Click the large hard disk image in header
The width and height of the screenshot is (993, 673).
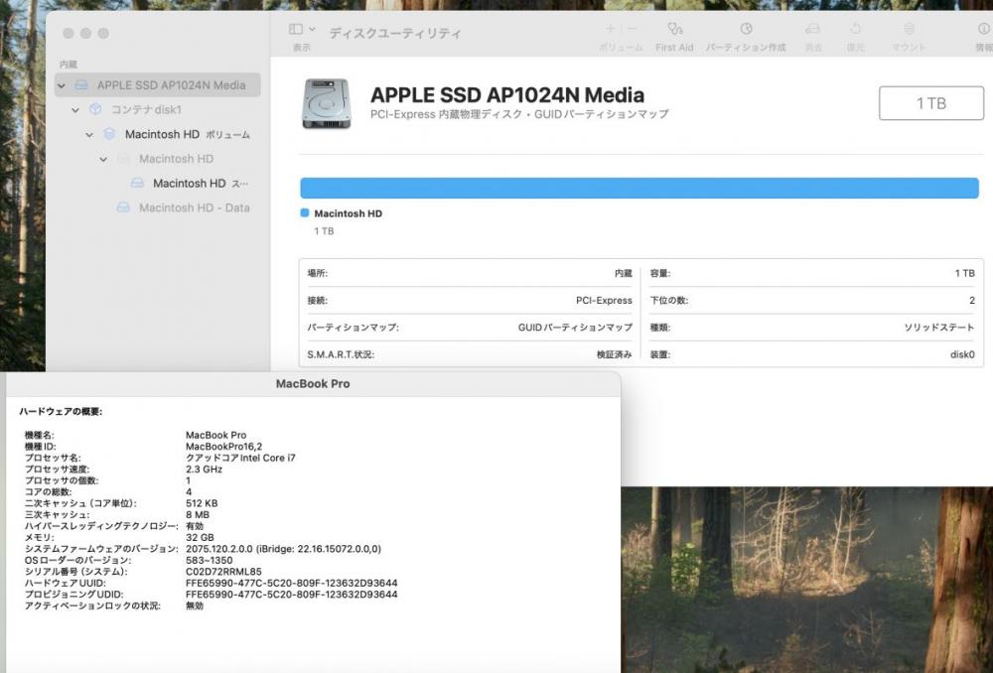326,103
